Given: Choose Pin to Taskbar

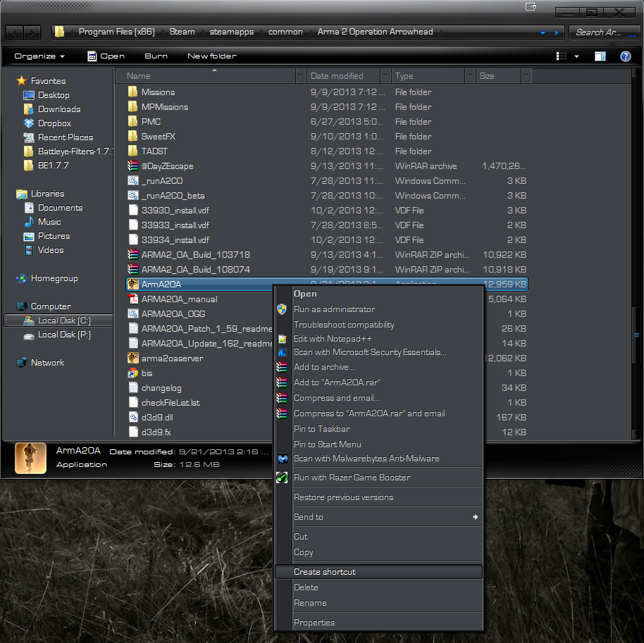Looking at the screenshot, I should pos(321,429).
